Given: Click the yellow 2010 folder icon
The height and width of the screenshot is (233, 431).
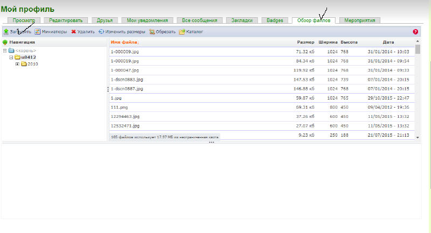Looking at the screenshot, I should [24, 64].
